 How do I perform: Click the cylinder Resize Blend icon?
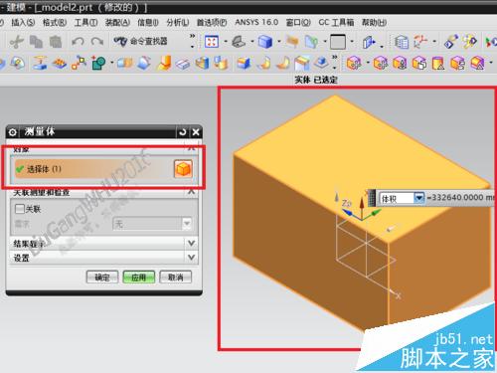(438, 63)
